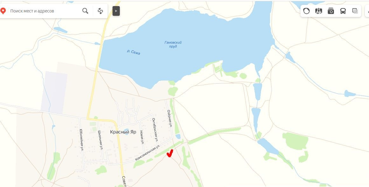Click the red Yandex pin logo
This screenshot has width=369, height=187.
(3, 11)
